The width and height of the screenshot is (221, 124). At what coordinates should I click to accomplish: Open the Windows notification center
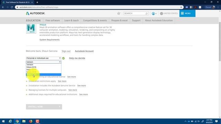[x=217, y=121]
